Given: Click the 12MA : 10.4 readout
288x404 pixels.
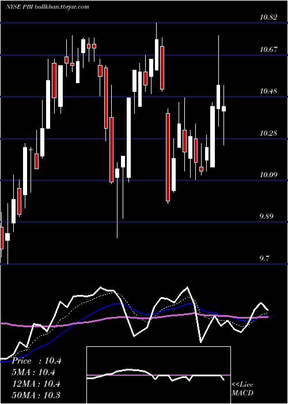Looking at the screenshot, I should coord(36,384).
